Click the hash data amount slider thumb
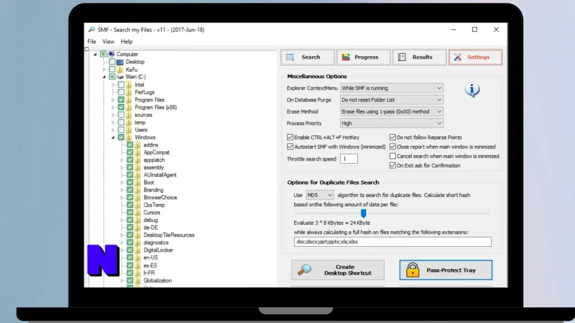575x323 pixels. pos(363,213)
